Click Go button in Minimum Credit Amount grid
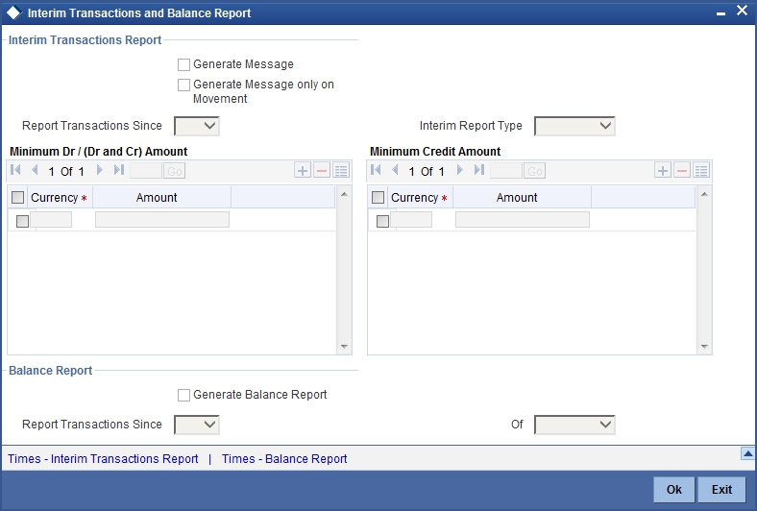Viewport: 757px width, 511px height. (535, 171)
